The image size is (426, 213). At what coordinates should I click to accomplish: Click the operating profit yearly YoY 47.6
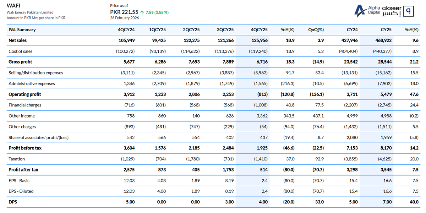pyautogui.click(x=415, y=94)
